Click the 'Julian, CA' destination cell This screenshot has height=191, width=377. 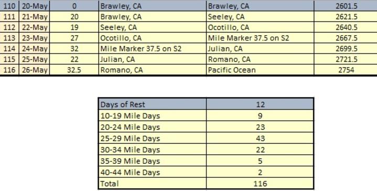click(260, 49)
